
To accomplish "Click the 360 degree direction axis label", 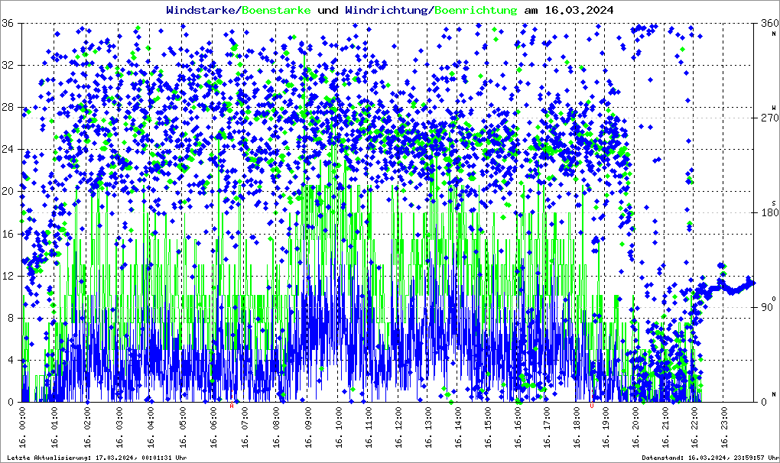I will (769, 23).
